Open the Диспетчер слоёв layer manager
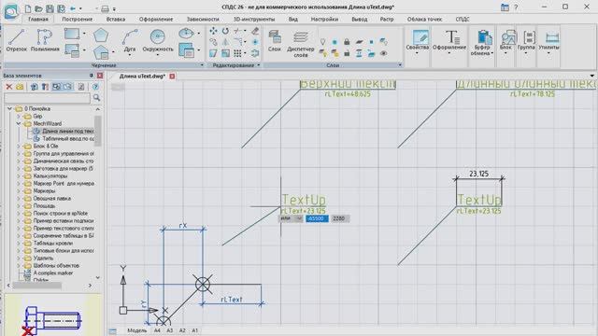Image resolution: width=598 pixels, height=336 pixels. pos(301,44)
